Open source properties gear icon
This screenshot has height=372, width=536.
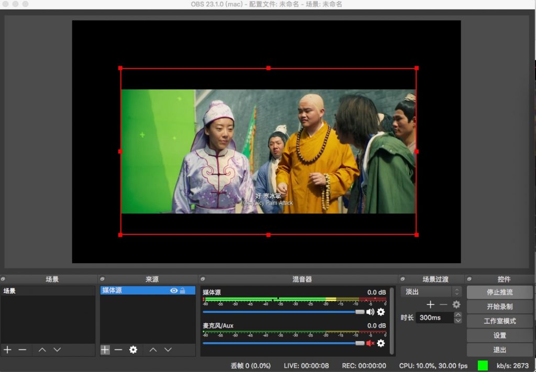tap(133, 350)
